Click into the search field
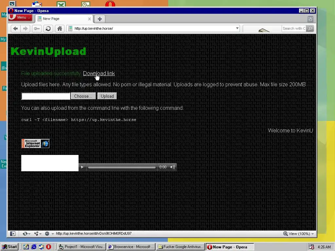The height and width of the screenshot is (251, 335). coord(294,29)
